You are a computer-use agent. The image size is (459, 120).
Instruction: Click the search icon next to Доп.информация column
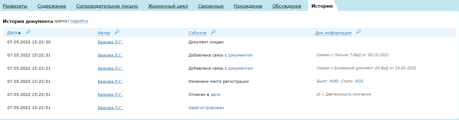pyautogui.click(x=358, y=32)
